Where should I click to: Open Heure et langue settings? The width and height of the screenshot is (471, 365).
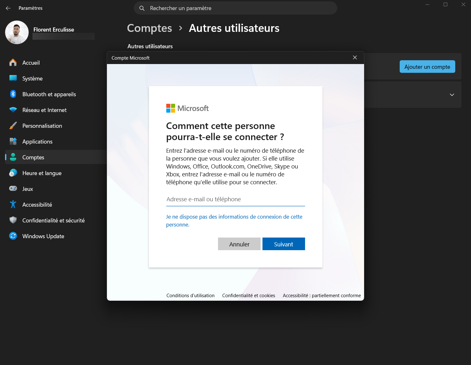point(42,173)
